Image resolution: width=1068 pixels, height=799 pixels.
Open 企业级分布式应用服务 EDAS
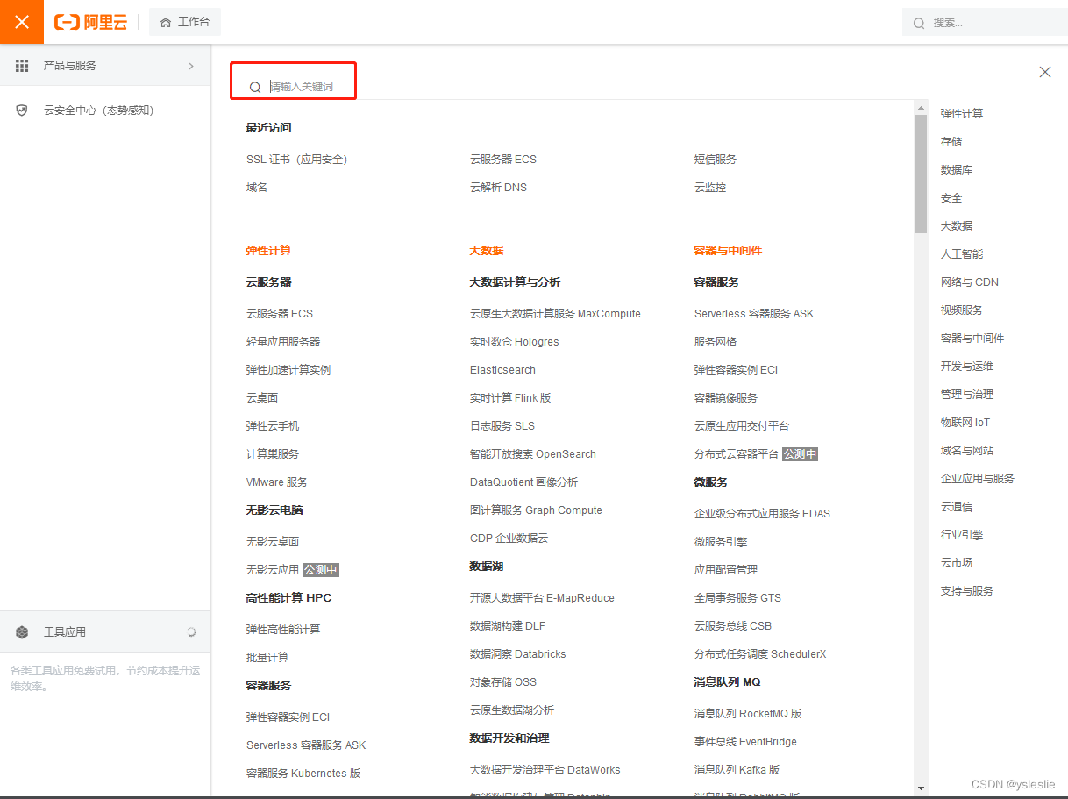(762, 514)
